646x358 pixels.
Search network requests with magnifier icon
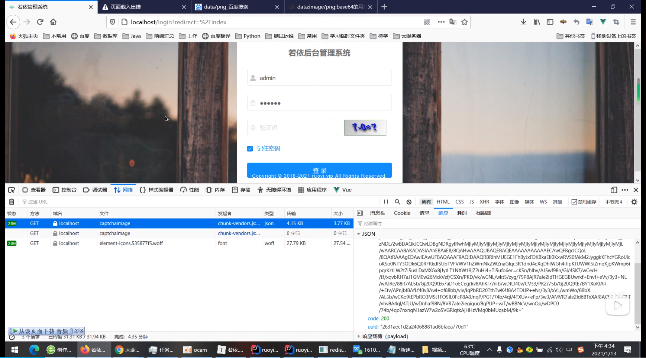point(397,202)
